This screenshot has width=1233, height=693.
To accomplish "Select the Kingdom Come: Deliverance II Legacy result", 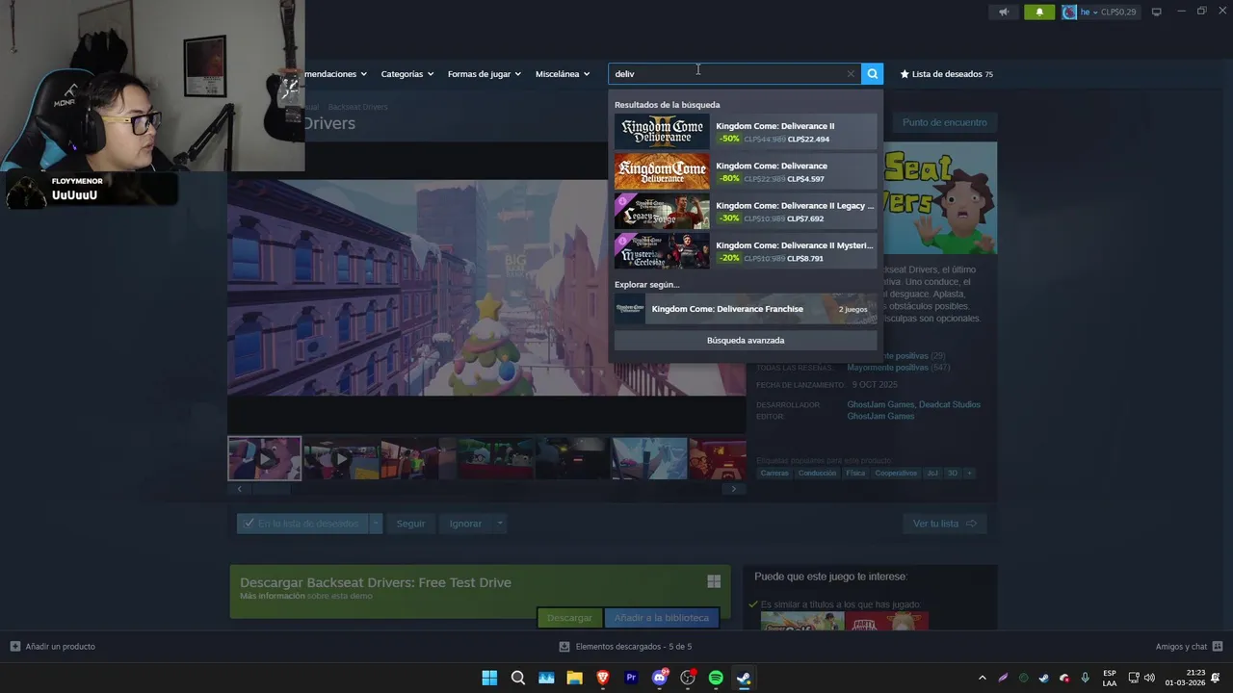I will coord(746,212).
